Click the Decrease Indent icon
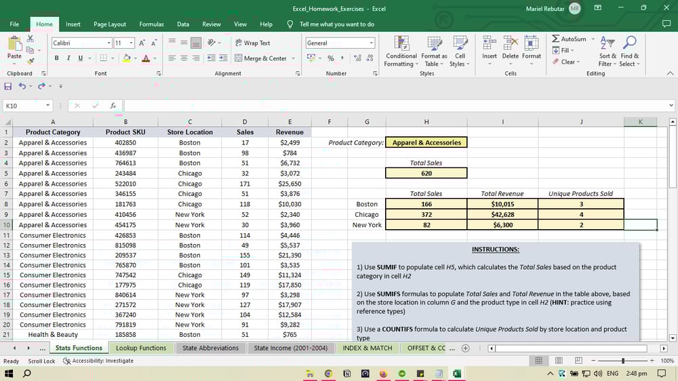678x381 pixels. click(212, 58)
